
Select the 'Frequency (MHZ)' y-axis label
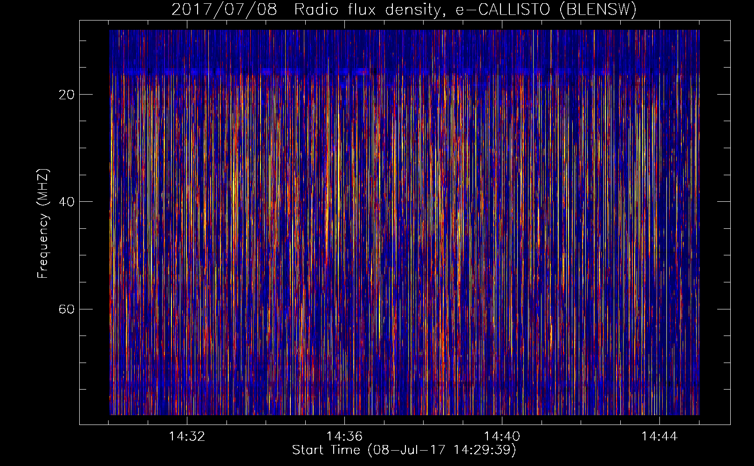click(x=42, y=224)
